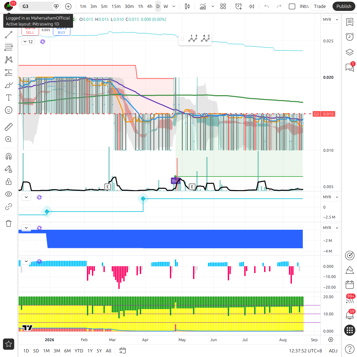Select the 1m timeframe

click(83, 6)
